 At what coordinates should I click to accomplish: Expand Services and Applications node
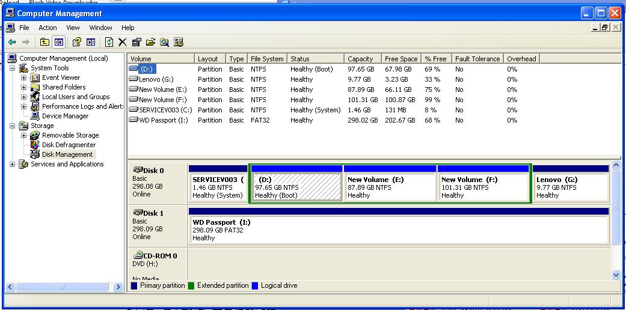coord(13,165)
